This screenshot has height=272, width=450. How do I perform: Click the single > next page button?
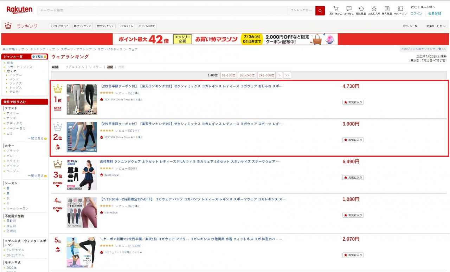[279, 75]
